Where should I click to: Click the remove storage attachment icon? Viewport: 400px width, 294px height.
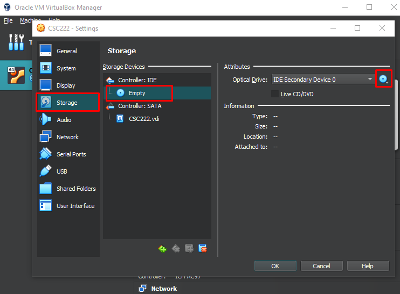pos(203,248)
